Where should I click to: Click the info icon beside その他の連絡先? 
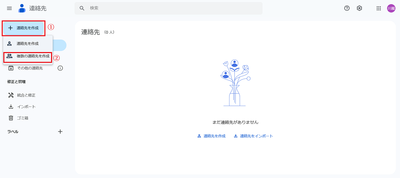pos(60,68)
